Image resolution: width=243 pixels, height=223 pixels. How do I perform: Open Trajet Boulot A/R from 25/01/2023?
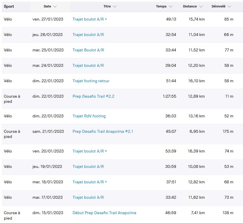88,50
